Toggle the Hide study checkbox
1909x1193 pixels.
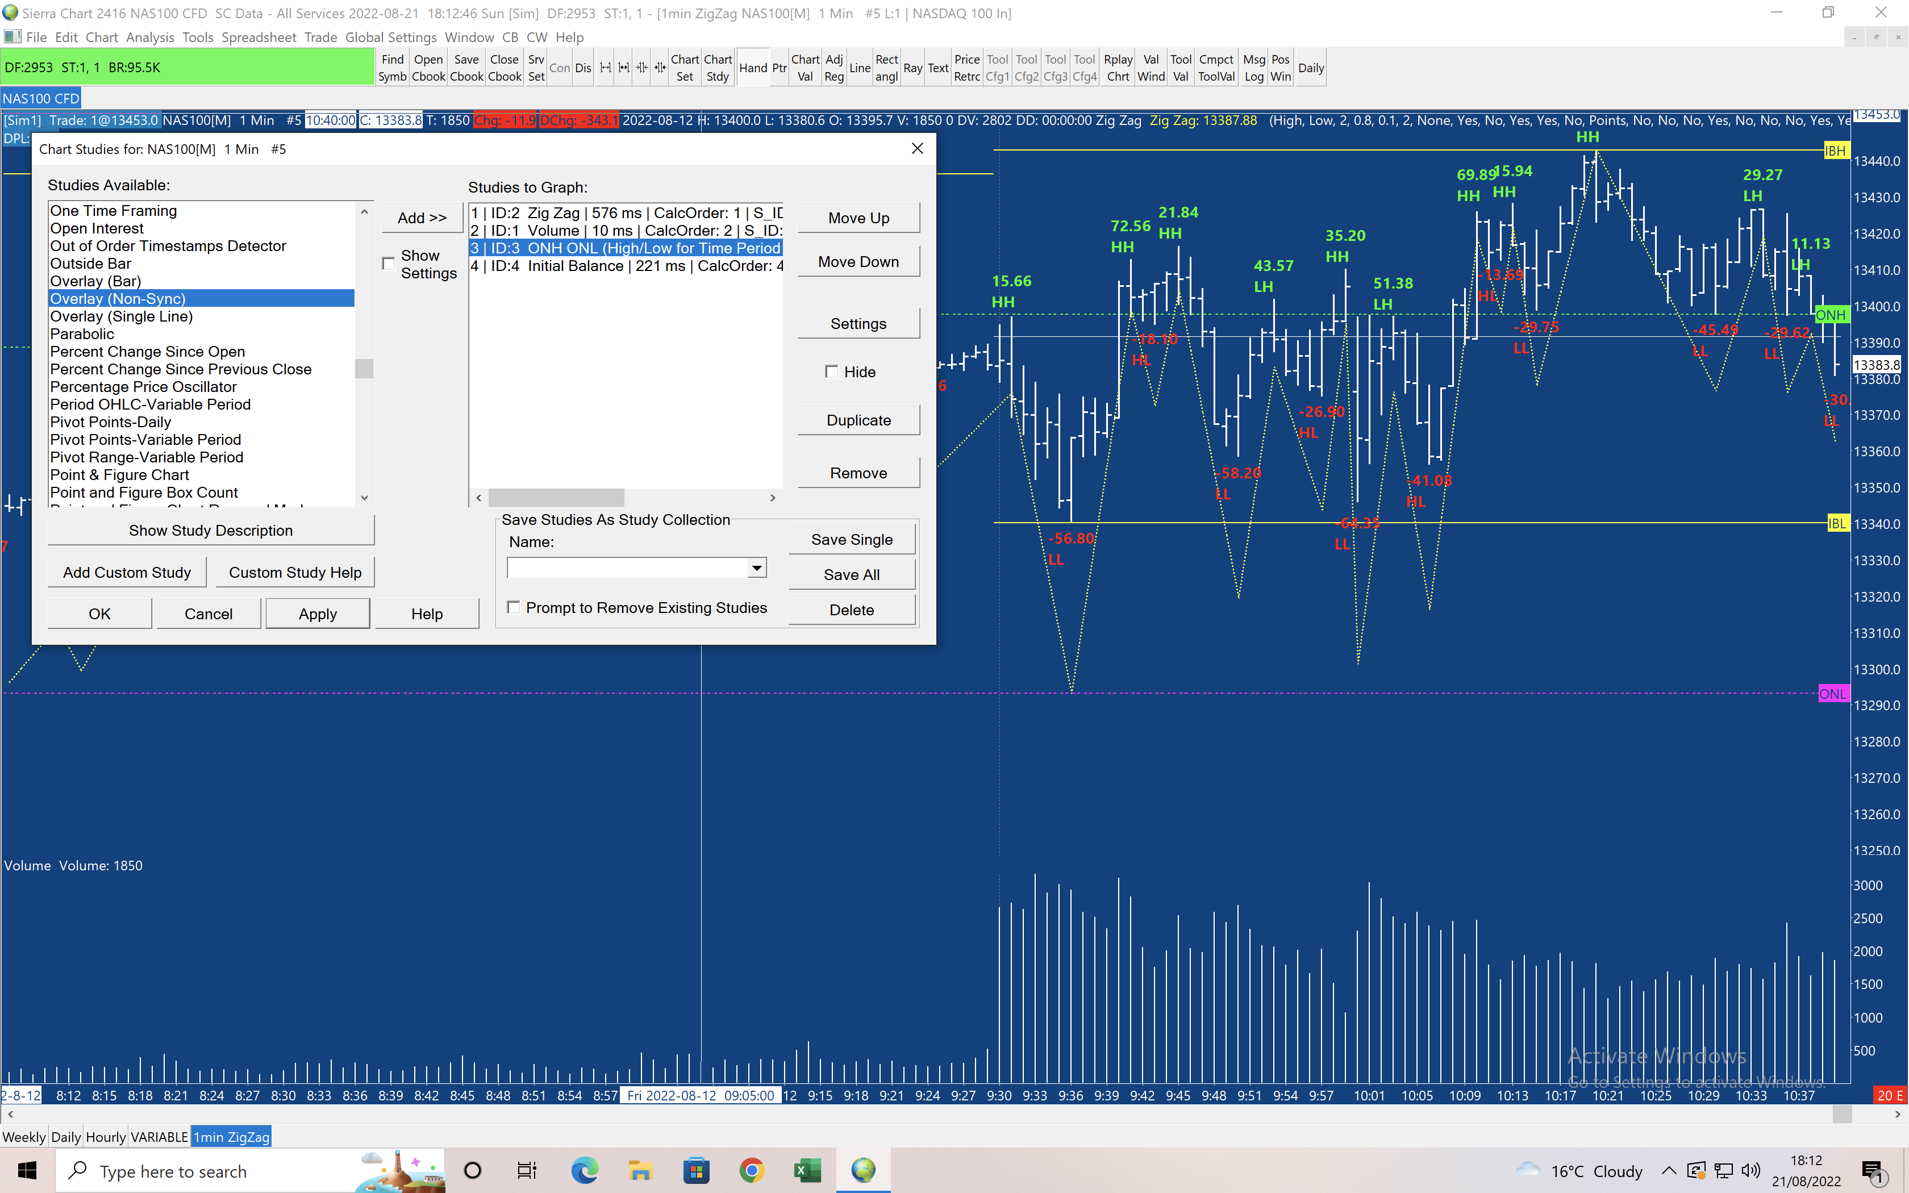pyautogui.click(x=831, y=372)
